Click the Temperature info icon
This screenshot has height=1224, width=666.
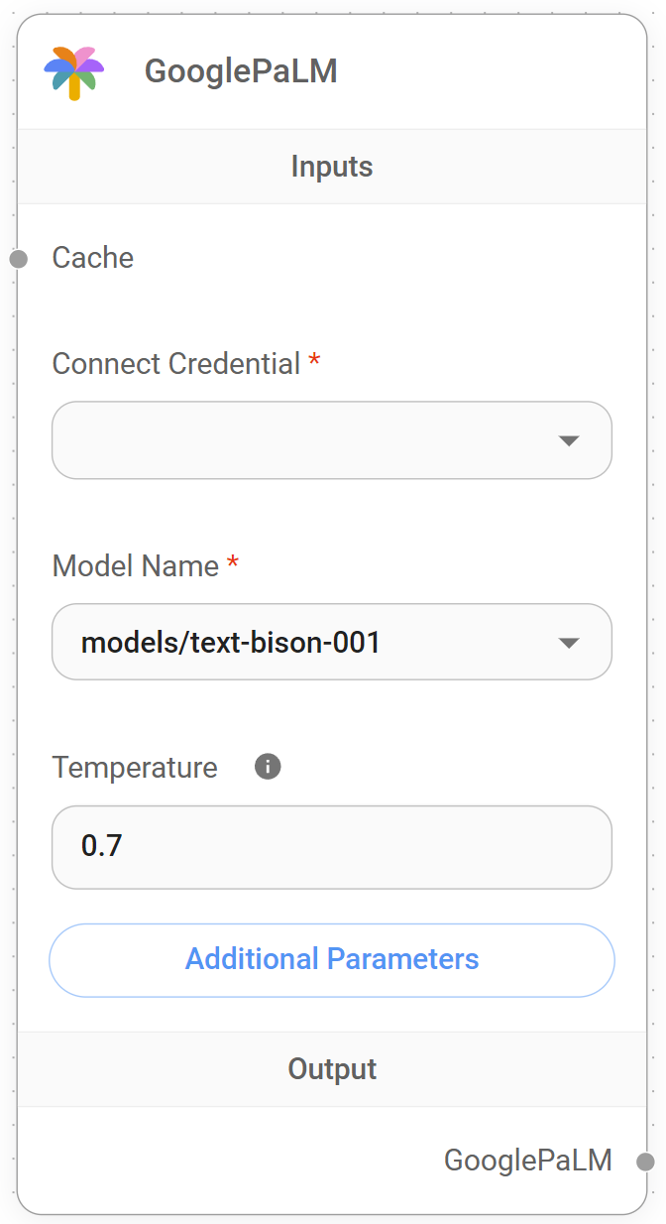[x=268, y=767]
